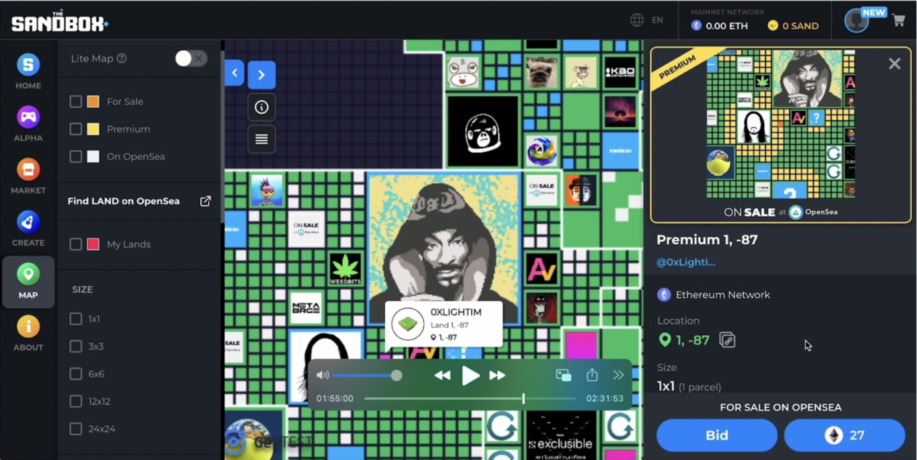This screenshot has height=460, width=917.
Task: Adjust the video volume slider
Action: [368, 376]
